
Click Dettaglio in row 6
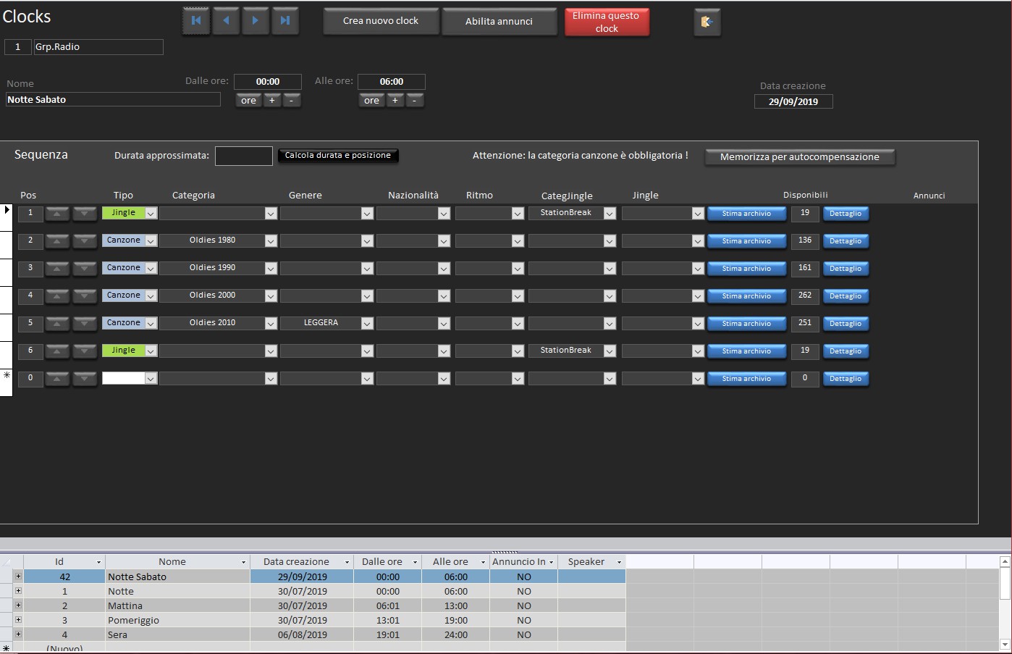coord(846,351)
